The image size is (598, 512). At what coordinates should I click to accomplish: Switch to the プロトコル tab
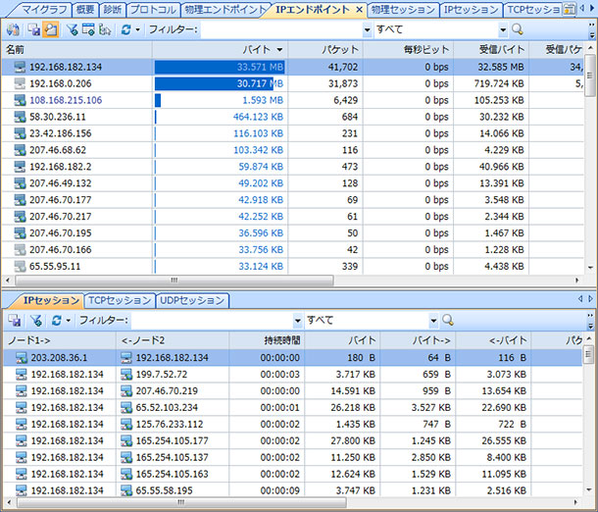pyautogui.click(x=153, y=10)
